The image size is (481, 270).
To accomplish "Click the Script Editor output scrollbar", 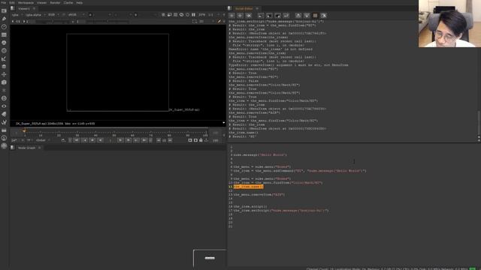I will point(479,122).
